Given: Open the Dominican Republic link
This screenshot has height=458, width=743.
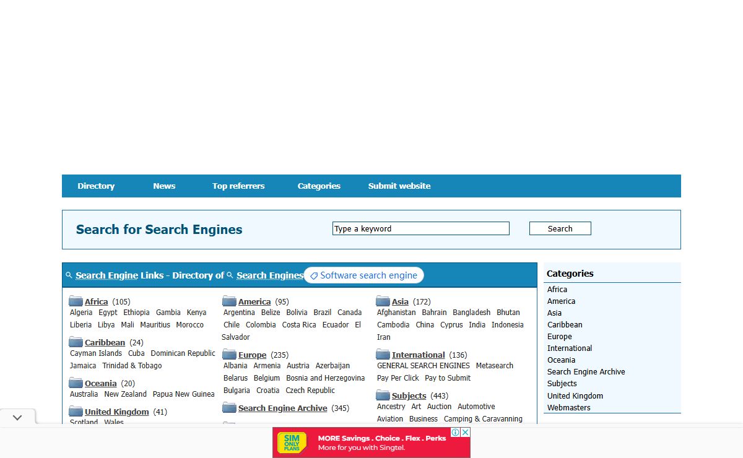Looking at the screenshot, I should (x=183, y=353).
